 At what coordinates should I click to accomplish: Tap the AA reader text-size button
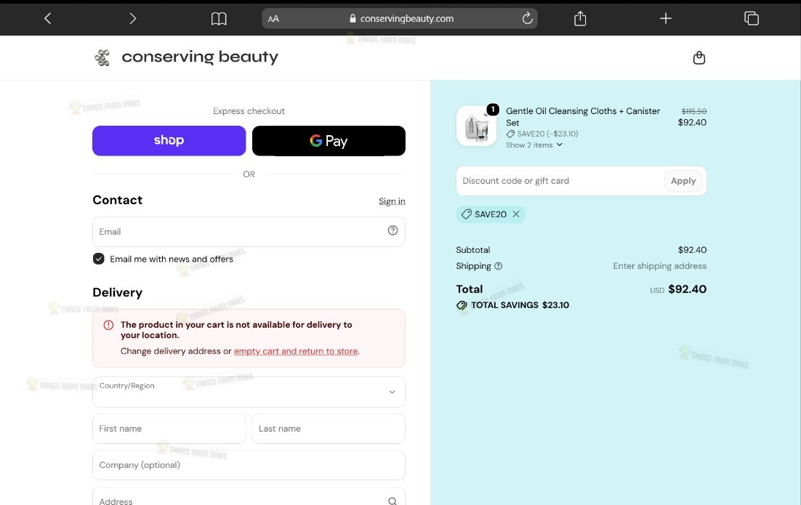point(273,19)
